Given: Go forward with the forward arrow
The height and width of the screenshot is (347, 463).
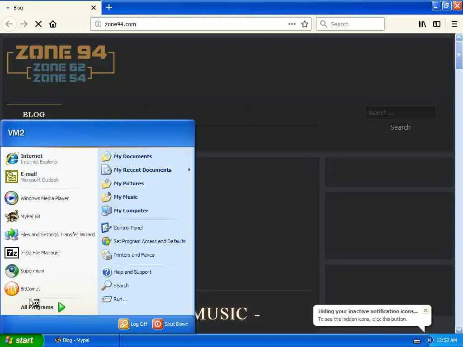Looking at the screenshot, I should (x=24, y=24).
